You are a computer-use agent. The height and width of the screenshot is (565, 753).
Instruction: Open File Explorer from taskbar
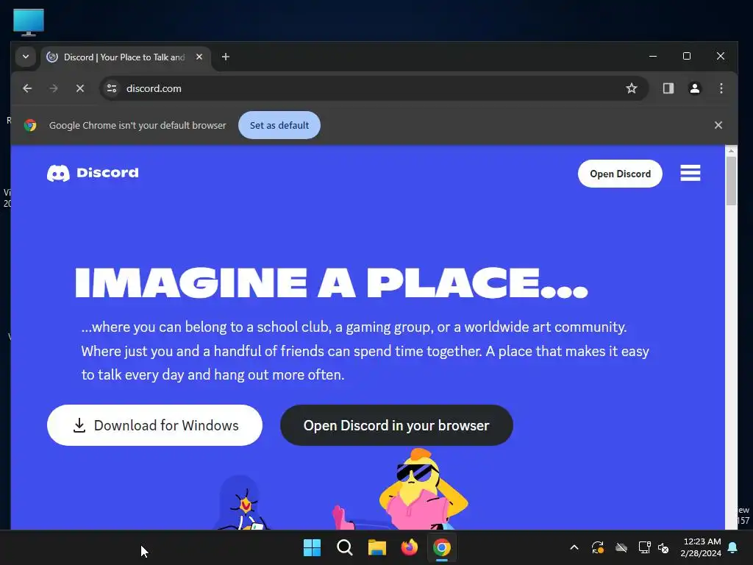pos(377,547)
